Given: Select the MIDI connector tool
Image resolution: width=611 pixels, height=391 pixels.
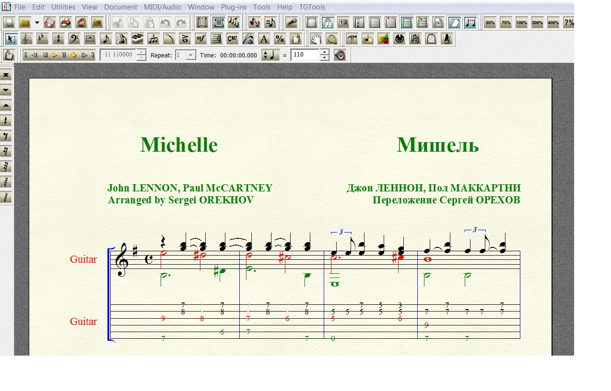Looking at the screenshot, I should coord(399,39).
